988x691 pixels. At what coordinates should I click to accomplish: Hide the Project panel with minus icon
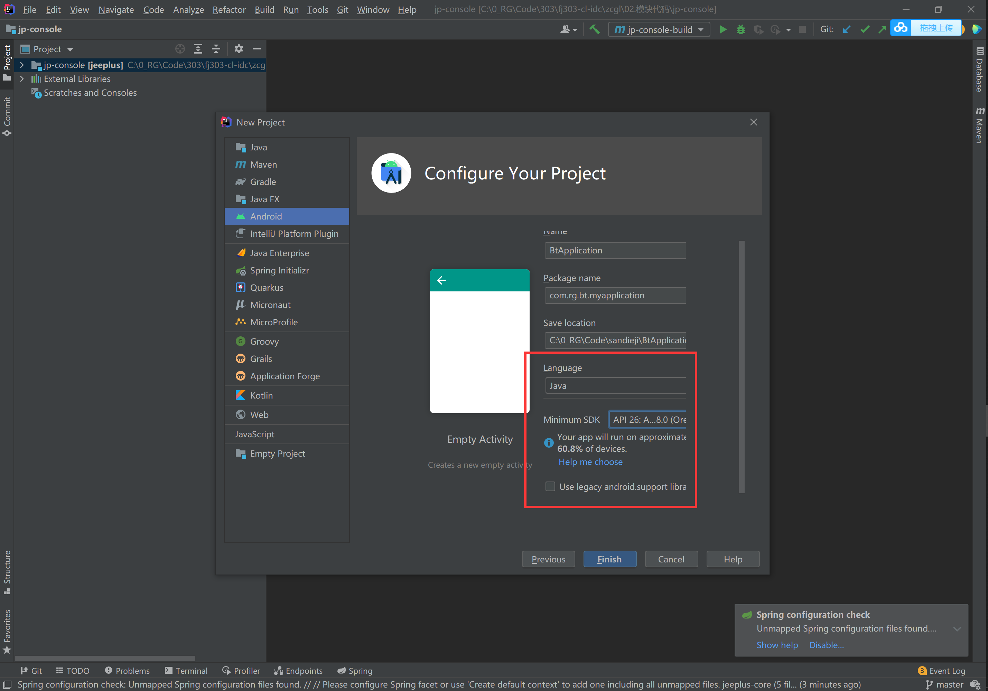click(257, 49)
